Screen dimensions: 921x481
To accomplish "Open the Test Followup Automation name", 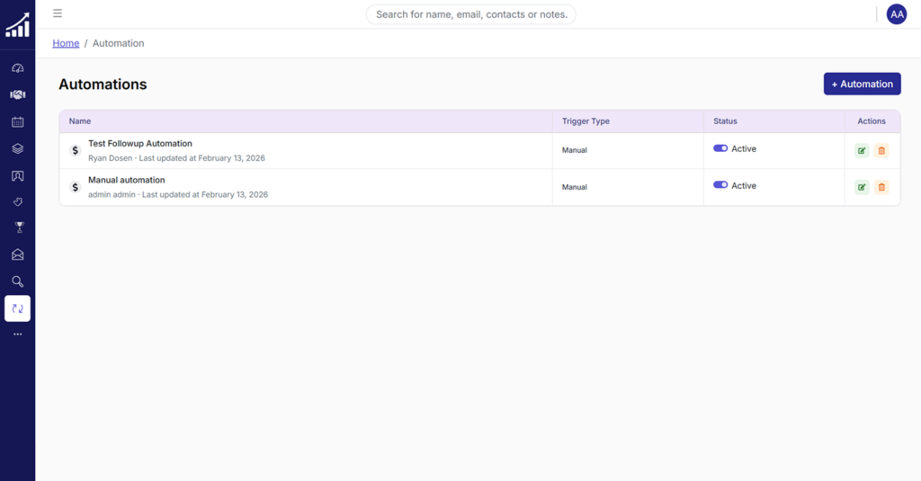I will (x=140, y=144).
